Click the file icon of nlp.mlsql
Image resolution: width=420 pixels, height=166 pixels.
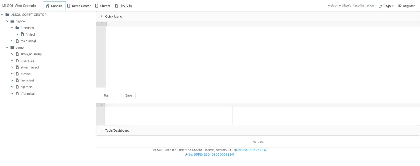17,87
